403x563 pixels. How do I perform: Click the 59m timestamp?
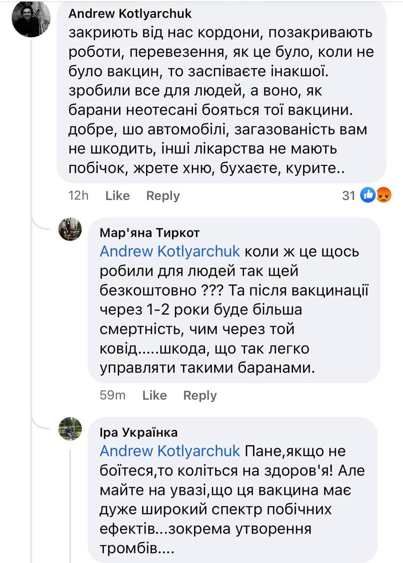click(113, 395)
